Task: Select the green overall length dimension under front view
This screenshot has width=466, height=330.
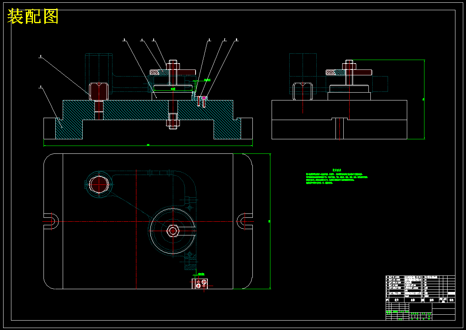Action: coord(148,145)
